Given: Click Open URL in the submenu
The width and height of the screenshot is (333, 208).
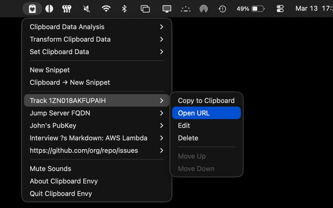Looking at the screenshot, I should tap(206, 113).
